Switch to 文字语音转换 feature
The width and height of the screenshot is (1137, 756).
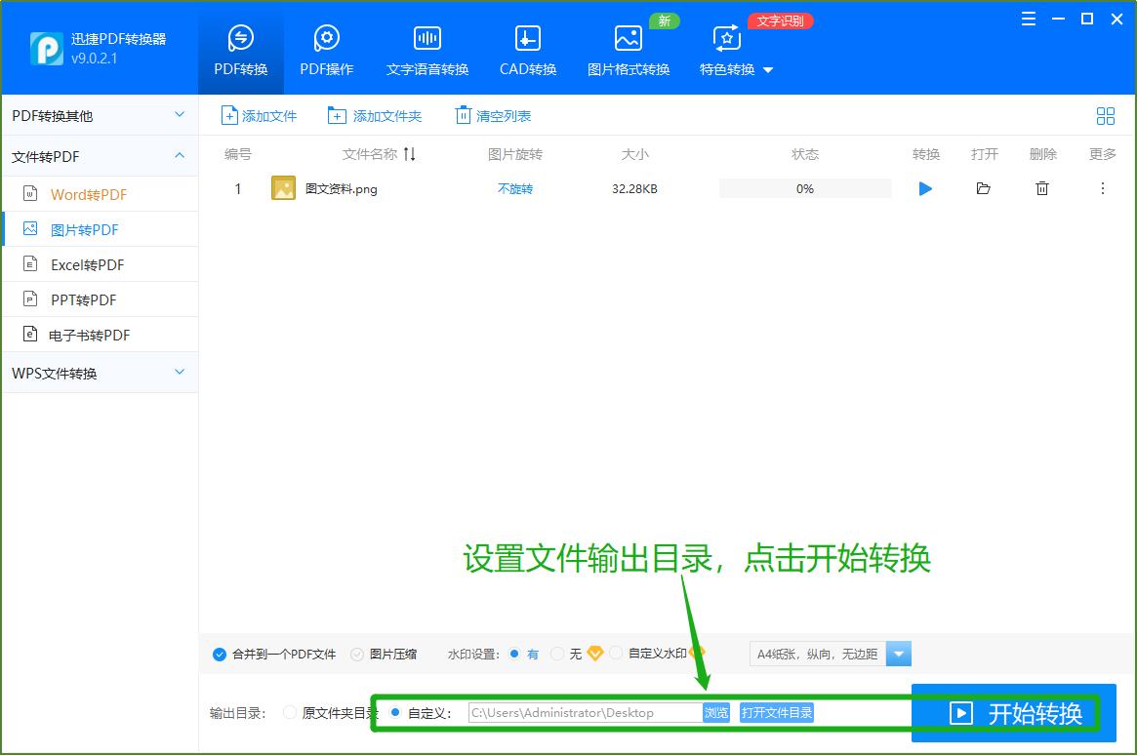(x=426, y=49)
